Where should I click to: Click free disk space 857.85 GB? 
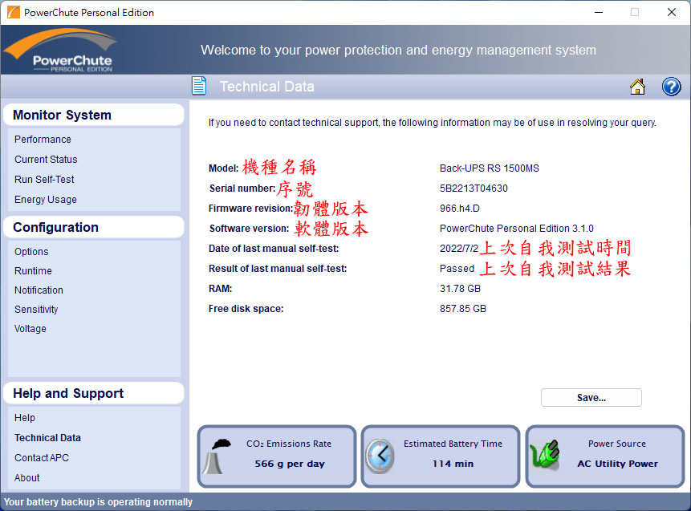(x=463, y=309)
